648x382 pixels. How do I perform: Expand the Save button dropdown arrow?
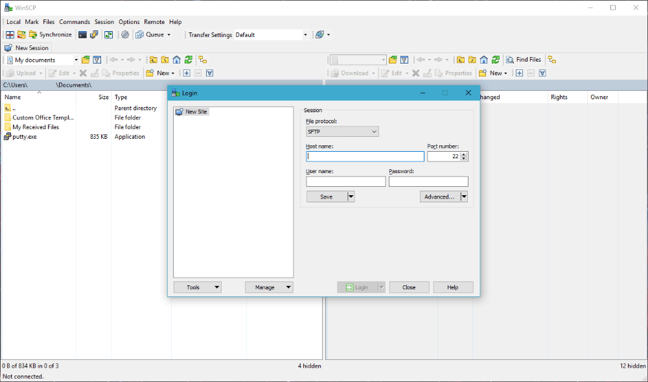tap(351, 197)
